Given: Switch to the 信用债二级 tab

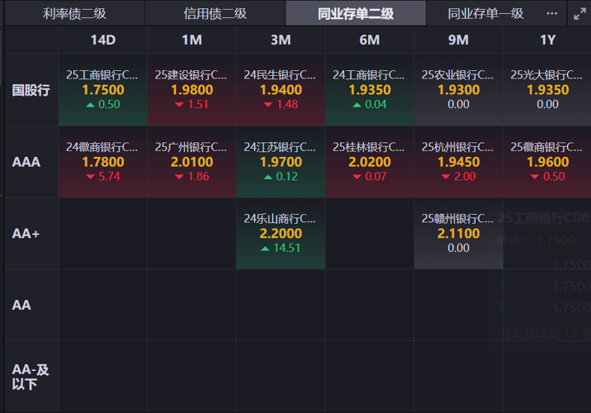Looking at the screenshot, I should click(x=215, y=13).
